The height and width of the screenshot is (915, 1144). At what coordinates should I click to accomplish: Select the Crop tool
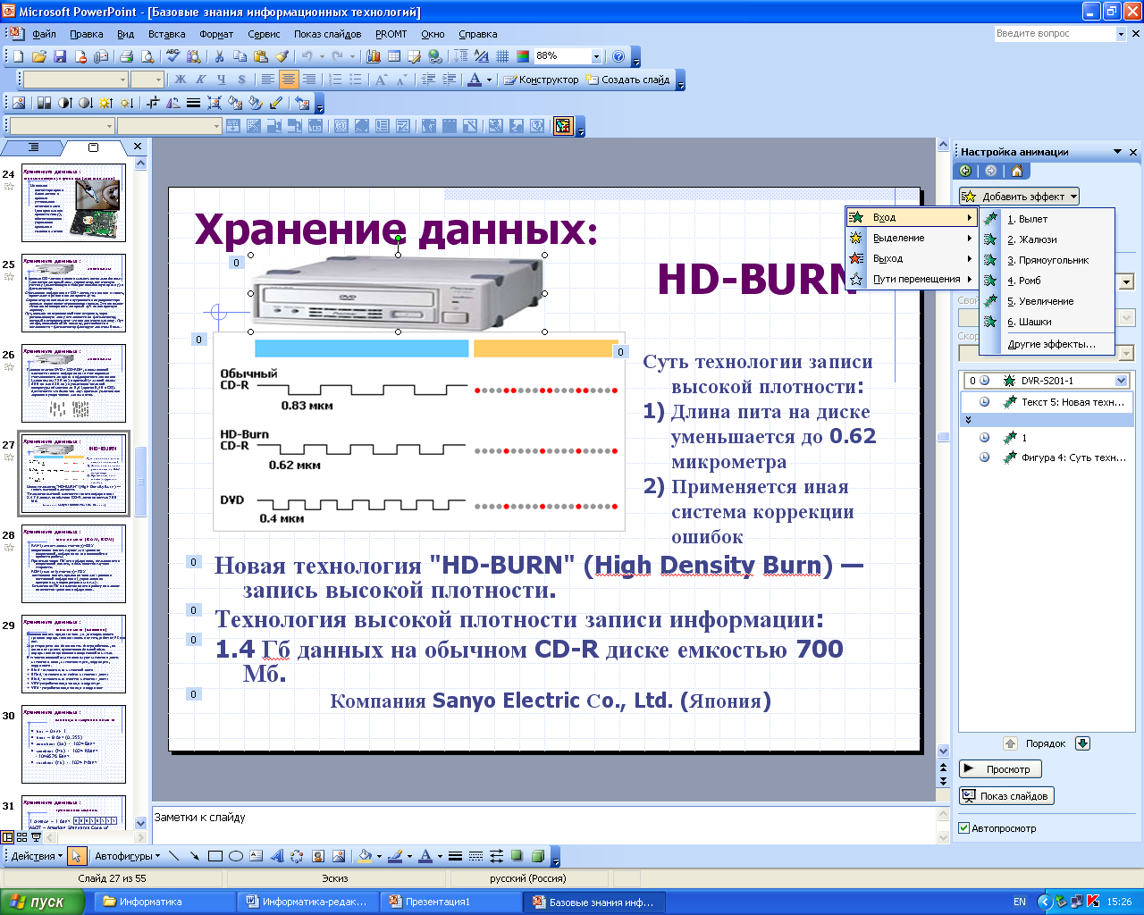(153, 103)
